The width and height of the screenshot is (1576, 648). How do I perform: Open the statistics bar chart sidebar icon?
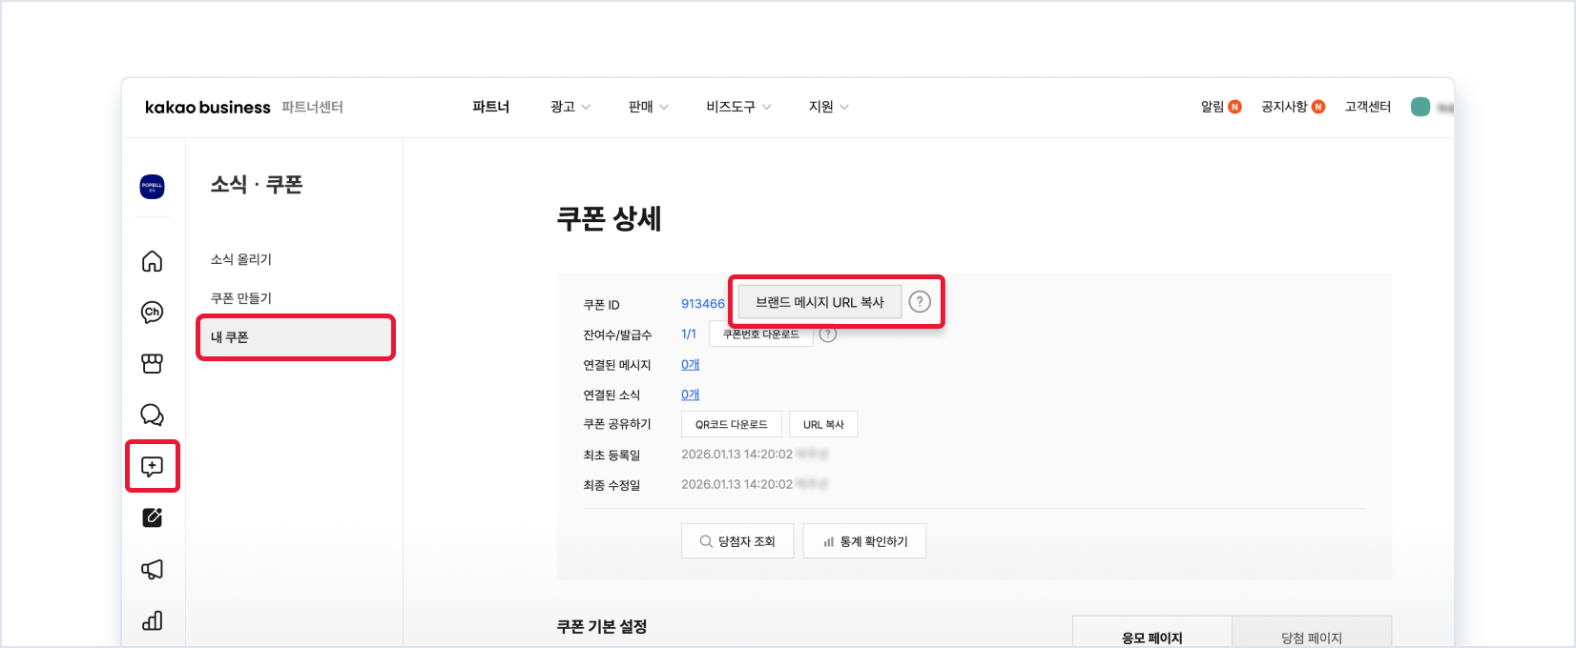pyautogui.click(x=152, y=620)
